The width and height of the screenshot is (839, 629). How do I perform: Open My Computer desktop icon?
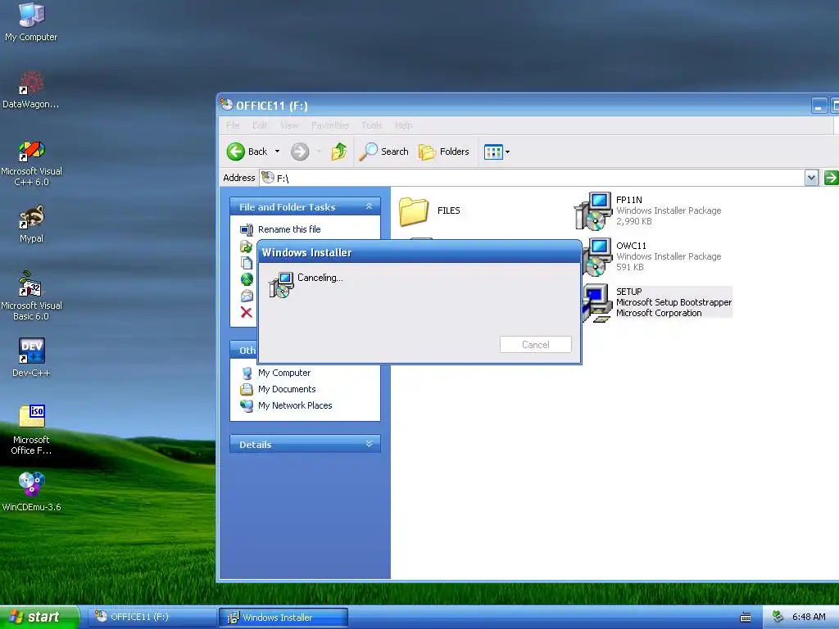pyautogui.click(x=31, y=21)
